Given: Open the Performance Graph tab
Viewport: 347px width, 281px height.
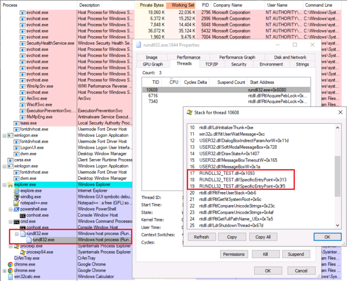Looking at the screenshot, I should click(237, 57).
